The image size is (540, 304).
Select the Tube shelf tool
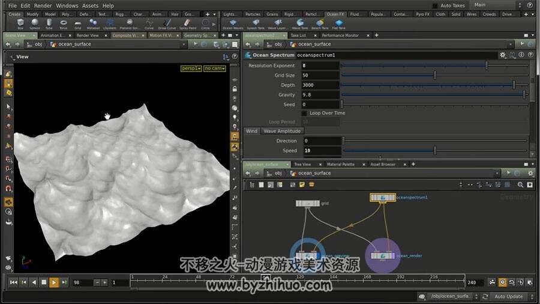(49, 24)
